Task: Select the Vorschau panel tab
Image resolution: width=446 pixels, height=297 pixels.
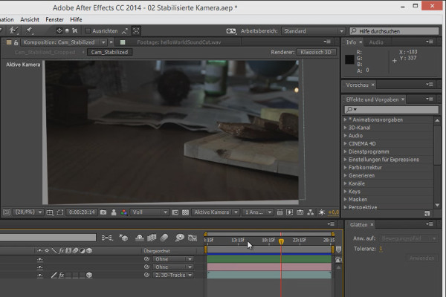Action: [357, 85]
